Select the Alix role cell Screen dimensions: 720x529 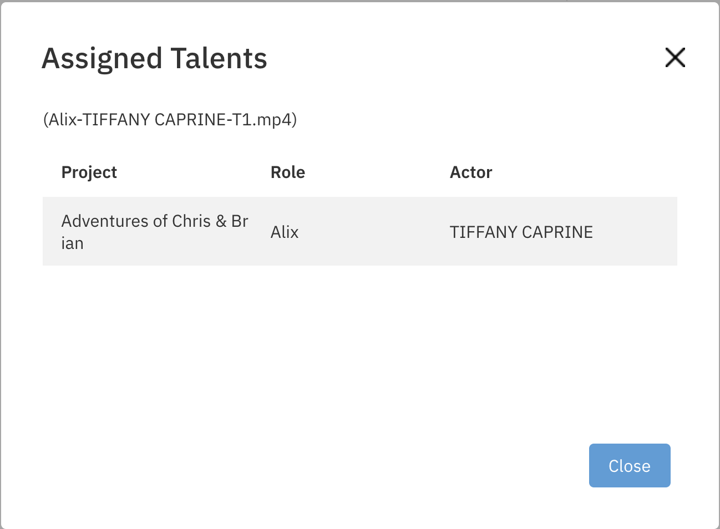pyautogui.click(x=285, y=232)
